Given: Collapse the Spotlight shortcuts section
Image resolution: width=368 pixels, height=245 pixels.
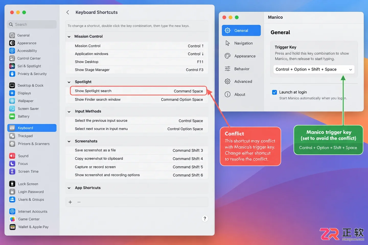Looking at the screenshot, I should pyautogui.click(x=69, y=82).
